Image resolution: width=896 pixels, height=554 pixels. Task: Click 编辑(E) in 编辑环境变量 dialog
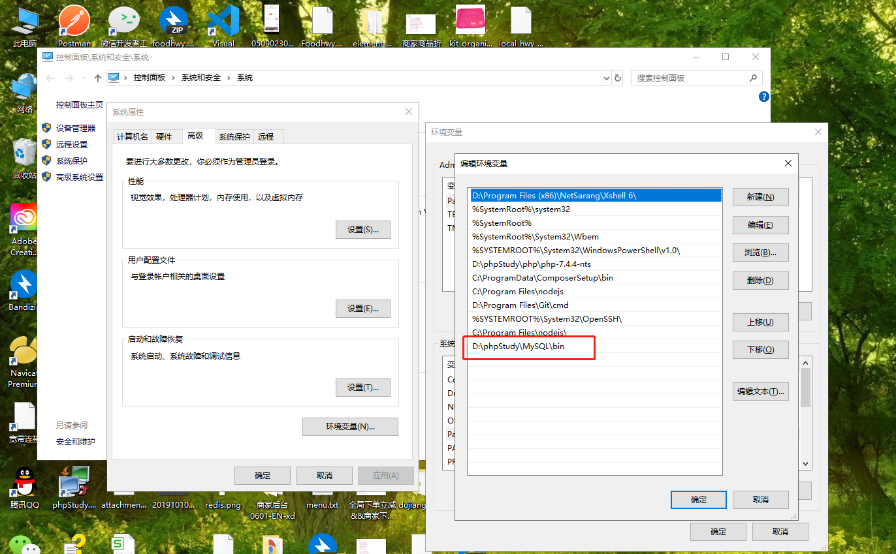point(761,225)
